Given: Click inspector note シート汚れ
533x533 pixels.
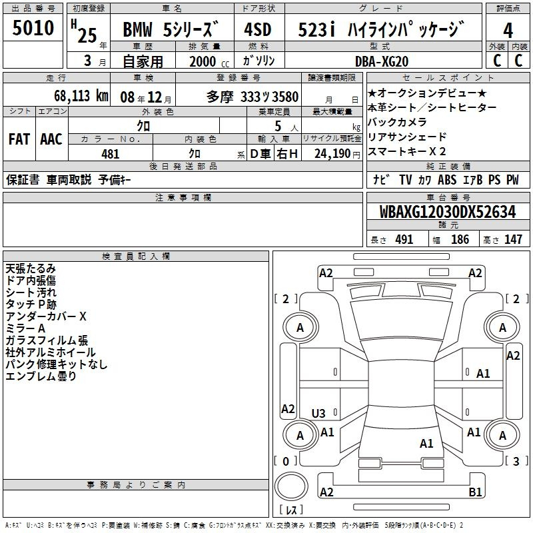Looking at the screenshot, I should click(31, 292).
